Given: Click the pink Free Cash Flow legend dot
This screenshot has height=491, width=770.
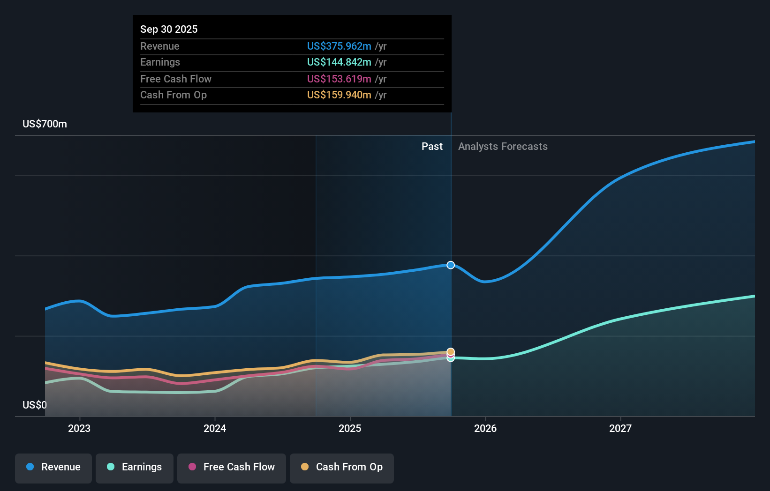Looking at the screenshot, I should coord(192,467).
